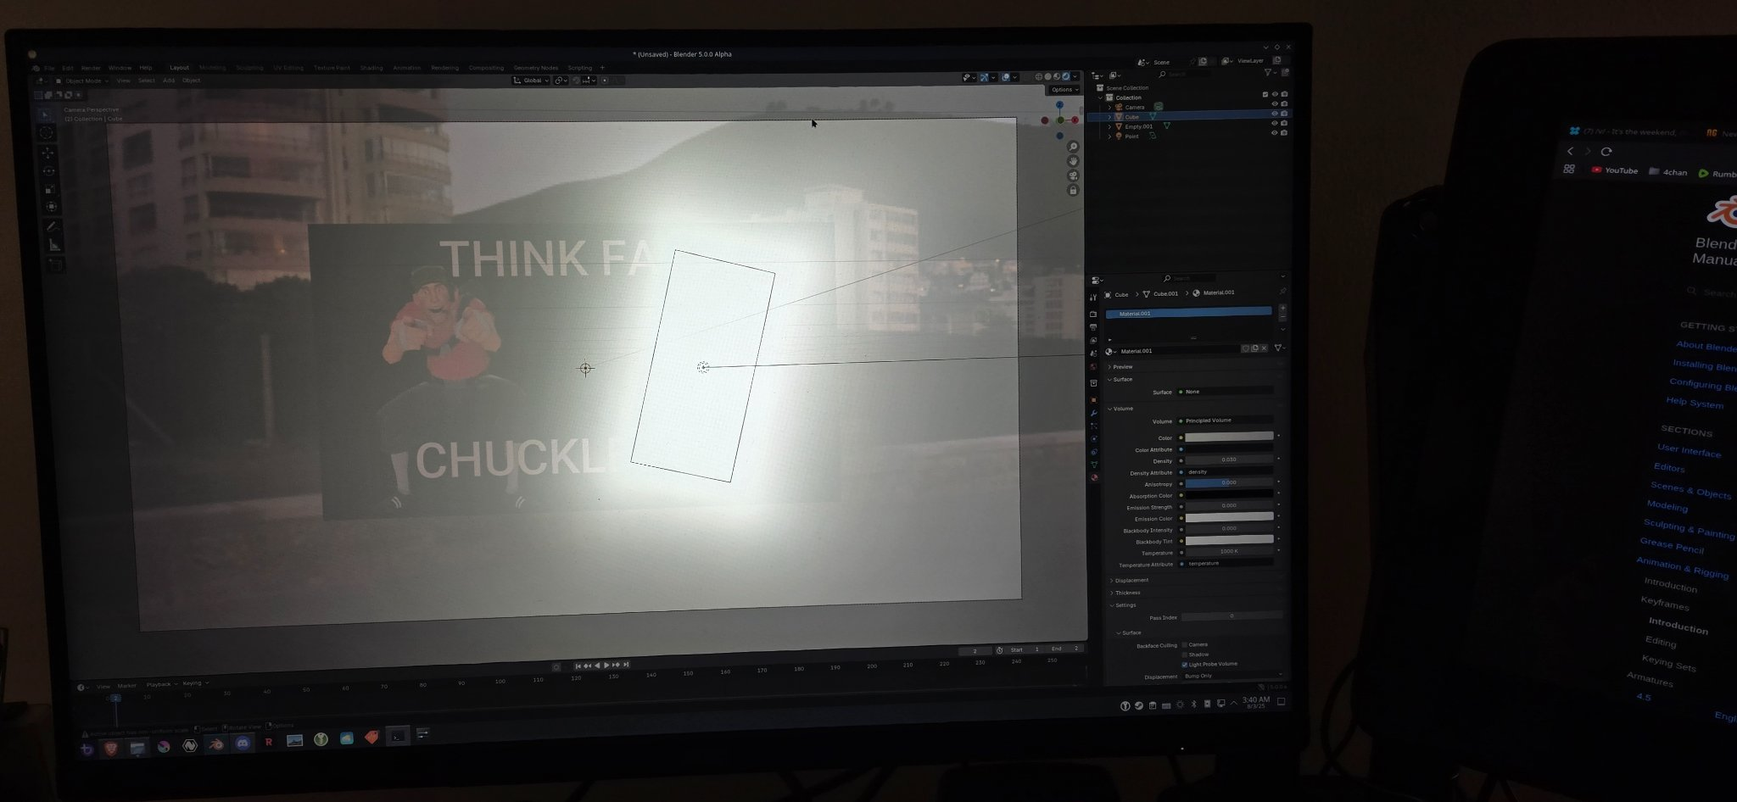Select the Move tool in the viewport toolbar
1737x802 pixels.
(47, 153)
